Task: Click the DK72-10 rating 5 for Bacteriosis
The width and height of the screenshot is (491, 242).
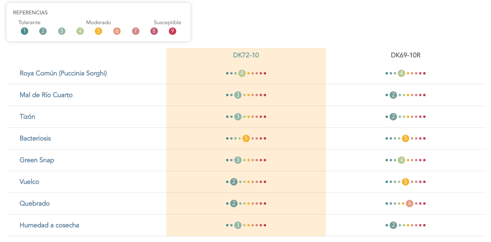Action: coord(246,138)
